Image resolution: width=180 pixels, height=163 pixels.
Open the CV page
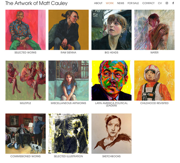pos(160,3)
